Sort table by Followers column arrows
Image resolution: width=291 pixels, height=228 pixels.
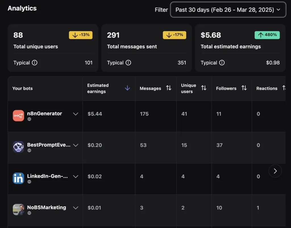pos(244,88)
